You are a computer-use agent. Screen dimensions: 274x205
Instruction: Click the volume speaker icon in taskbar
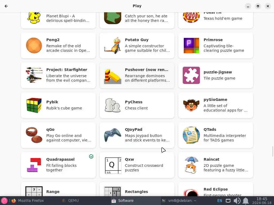tap(237, 201)
